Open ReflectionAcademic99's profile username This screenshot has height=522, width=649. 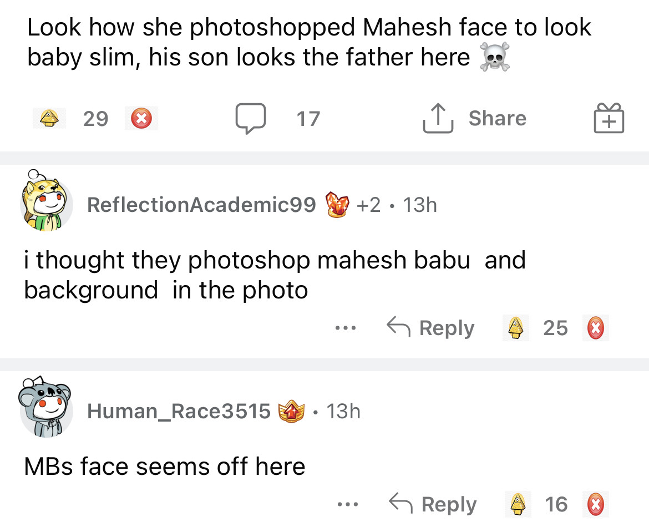tap(201, 205)
